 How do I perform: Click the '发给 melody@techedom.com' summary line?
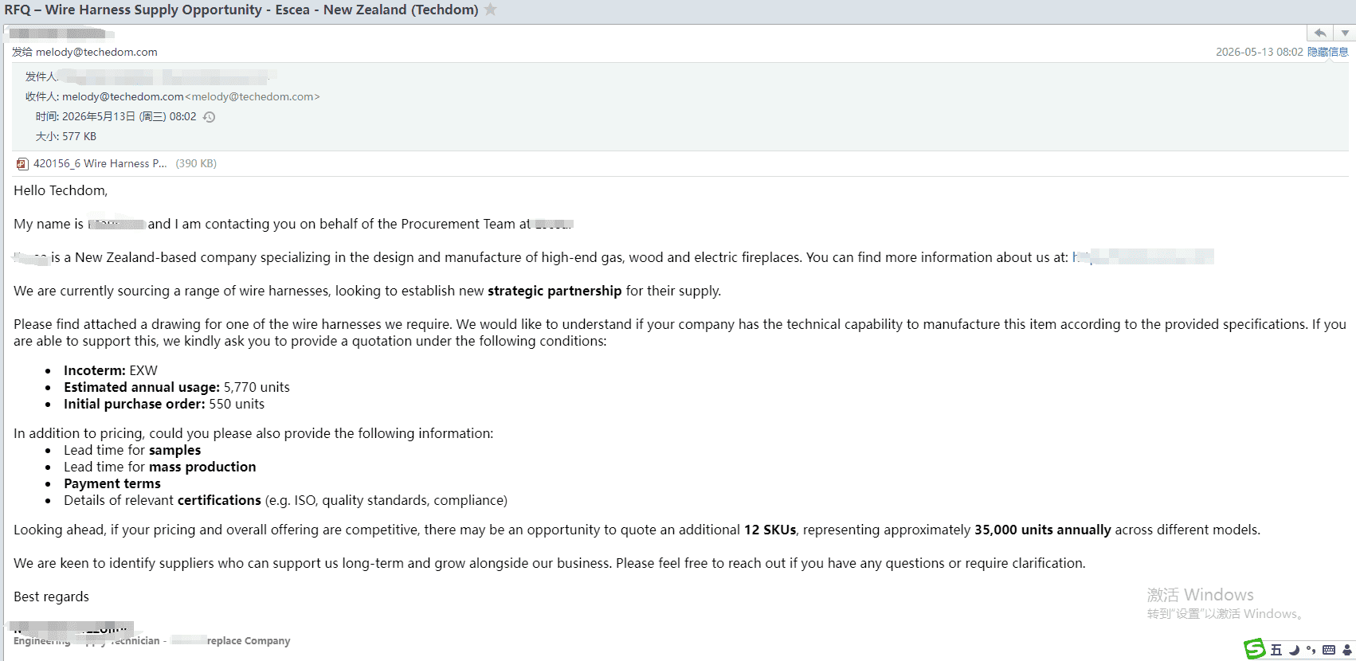(84, 52)
